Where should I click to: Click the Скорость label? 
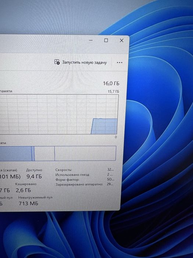(x=64, y=170)
